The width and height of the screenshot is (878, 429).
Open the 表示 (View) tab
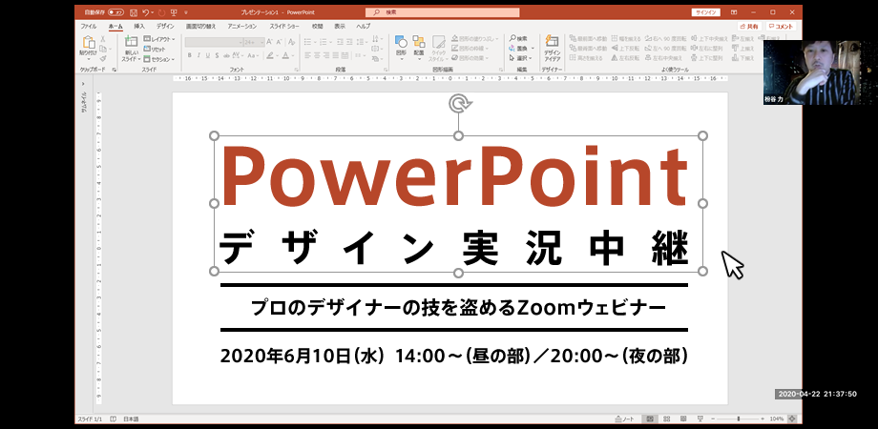340,27
